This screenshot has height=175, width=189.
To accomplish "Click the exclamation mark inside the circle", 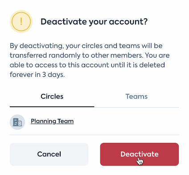I will [21, 21].
